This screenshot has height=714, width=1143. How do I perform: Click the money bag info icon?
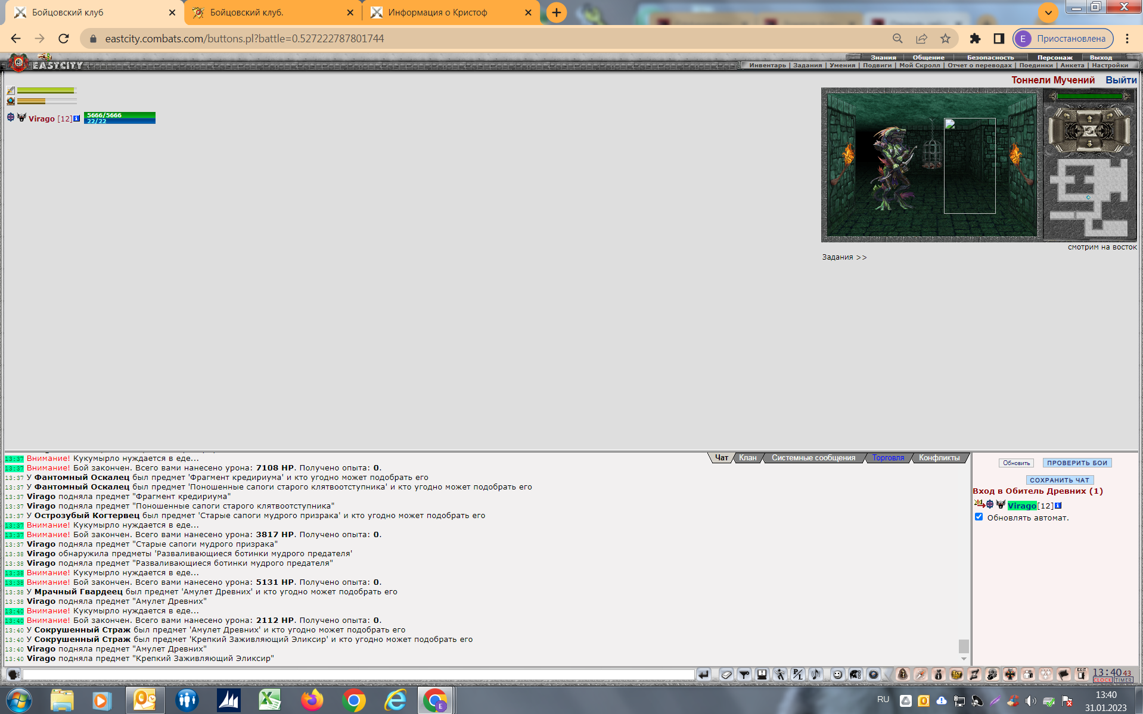coord(939,675)
